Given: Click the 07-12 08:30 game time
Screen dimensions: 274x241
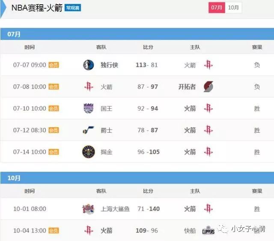Looking at the screenshot, I should (x=30, y=130).
